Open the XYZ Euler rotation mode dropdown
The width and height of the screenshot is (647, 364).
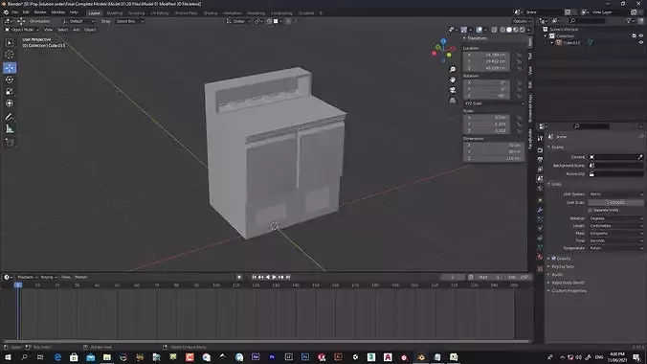coord(494,103)
